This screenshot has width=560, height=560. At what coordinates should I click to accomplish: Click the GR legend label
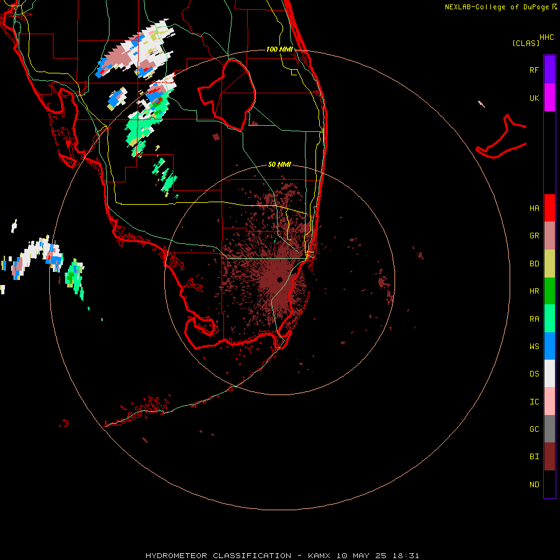[x=534, y=236]
